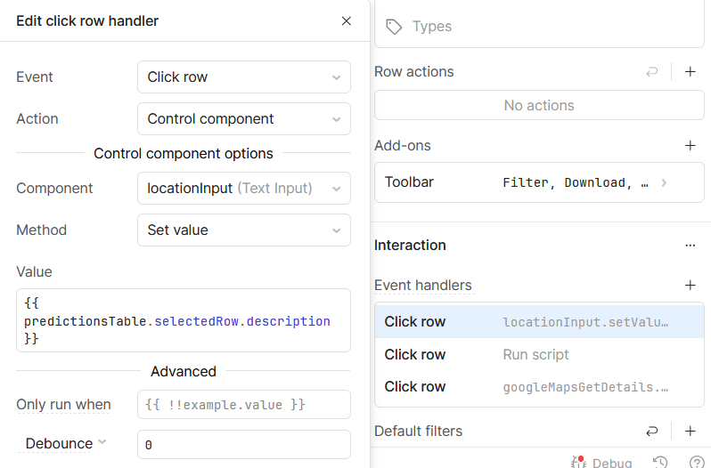Viewport: 711px width, 468px height.
Task: Click the Event handlers label
Action: point(423,285)
